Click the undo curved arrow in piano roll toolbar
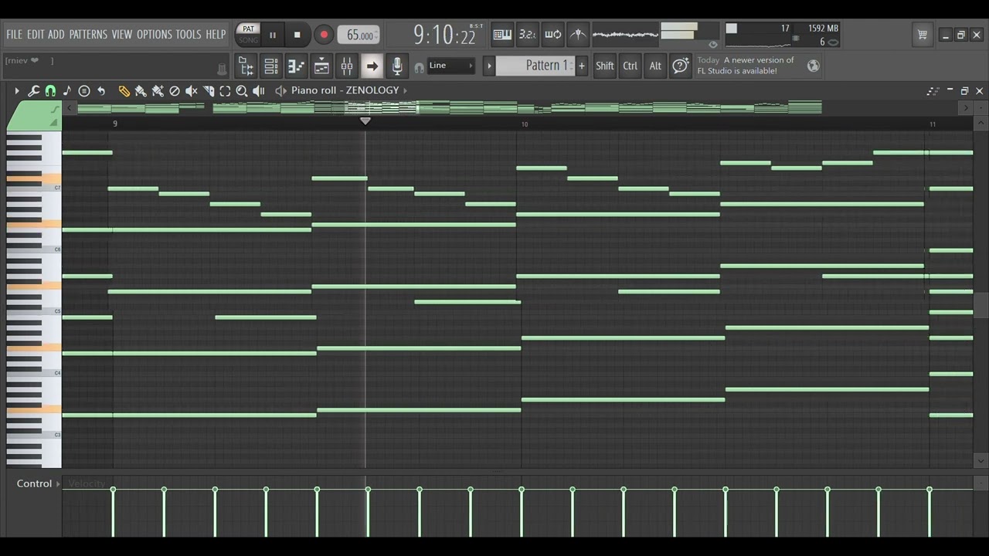The image size is (989, 556). [x=101, y=91]
